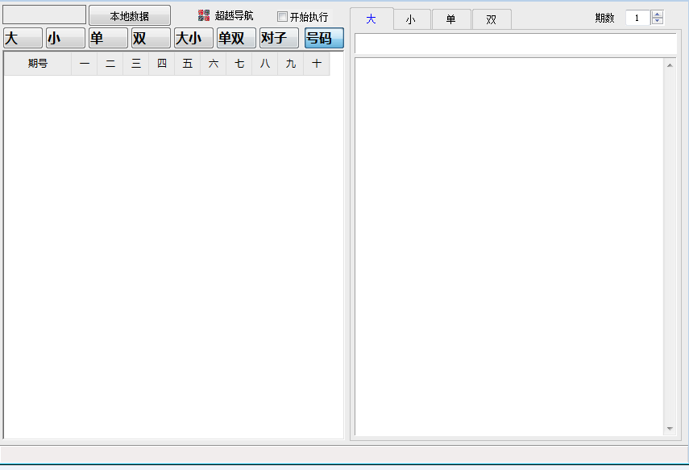
Task: Click the 十 column header
Action: pos(317,64)
